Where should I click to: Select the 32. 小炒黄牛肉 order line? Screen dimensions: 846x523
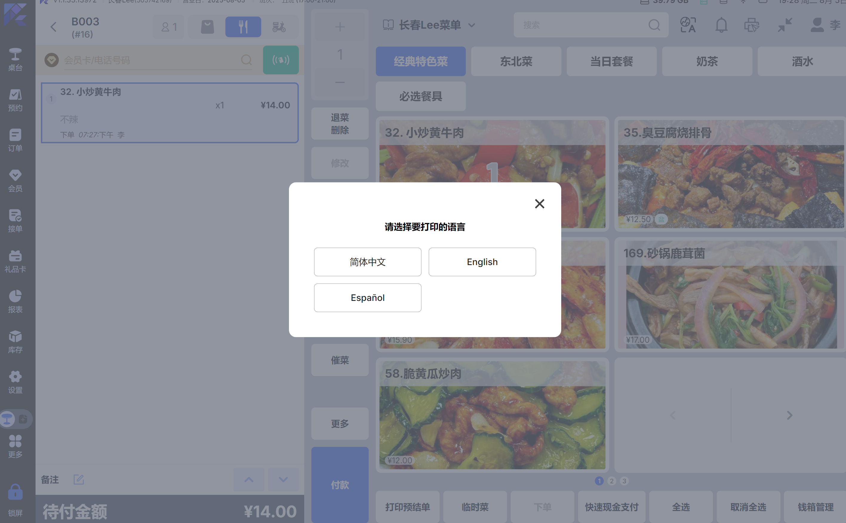pyautogui.click(x=170, y=113)
